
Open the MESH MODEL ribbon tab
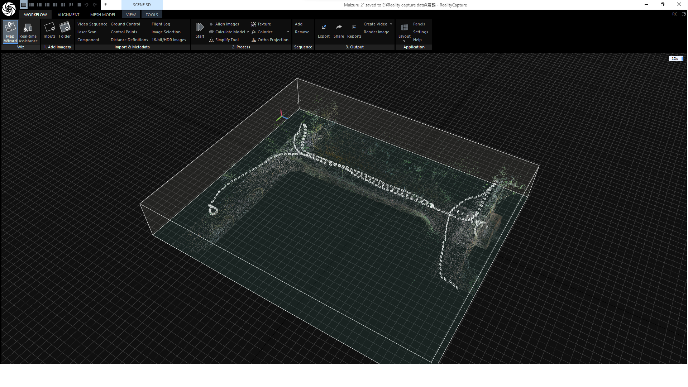[x=103, y=15]
